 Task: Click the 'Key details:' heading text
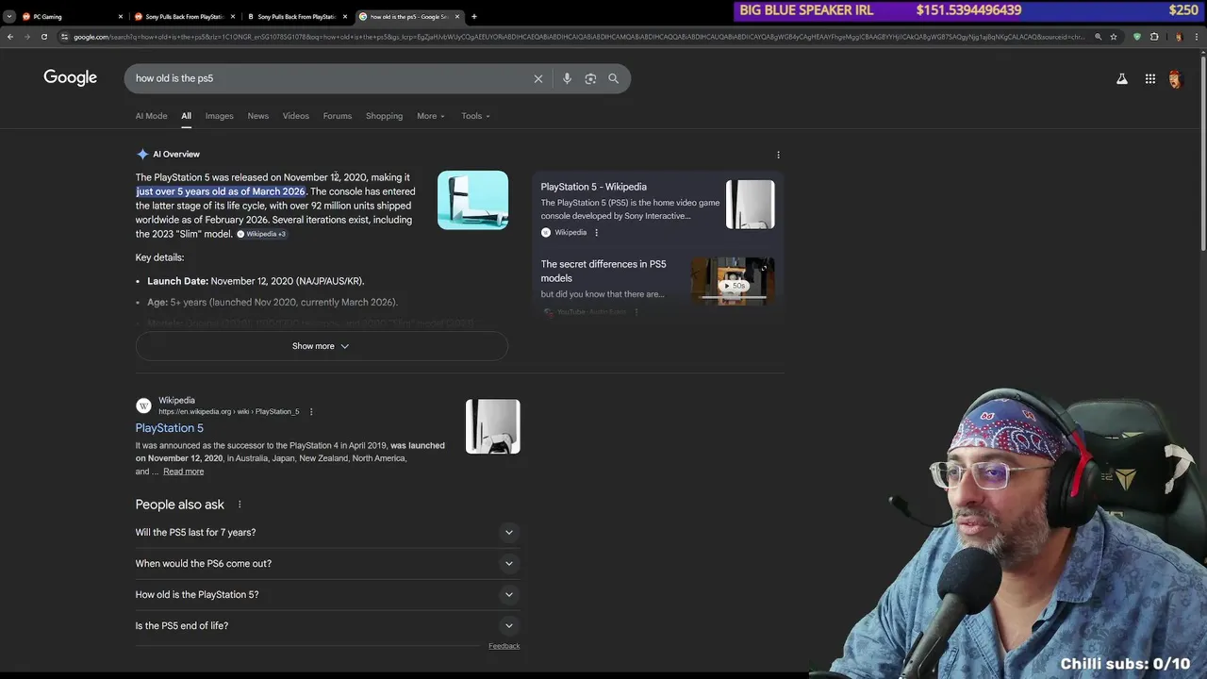(159, 257)
